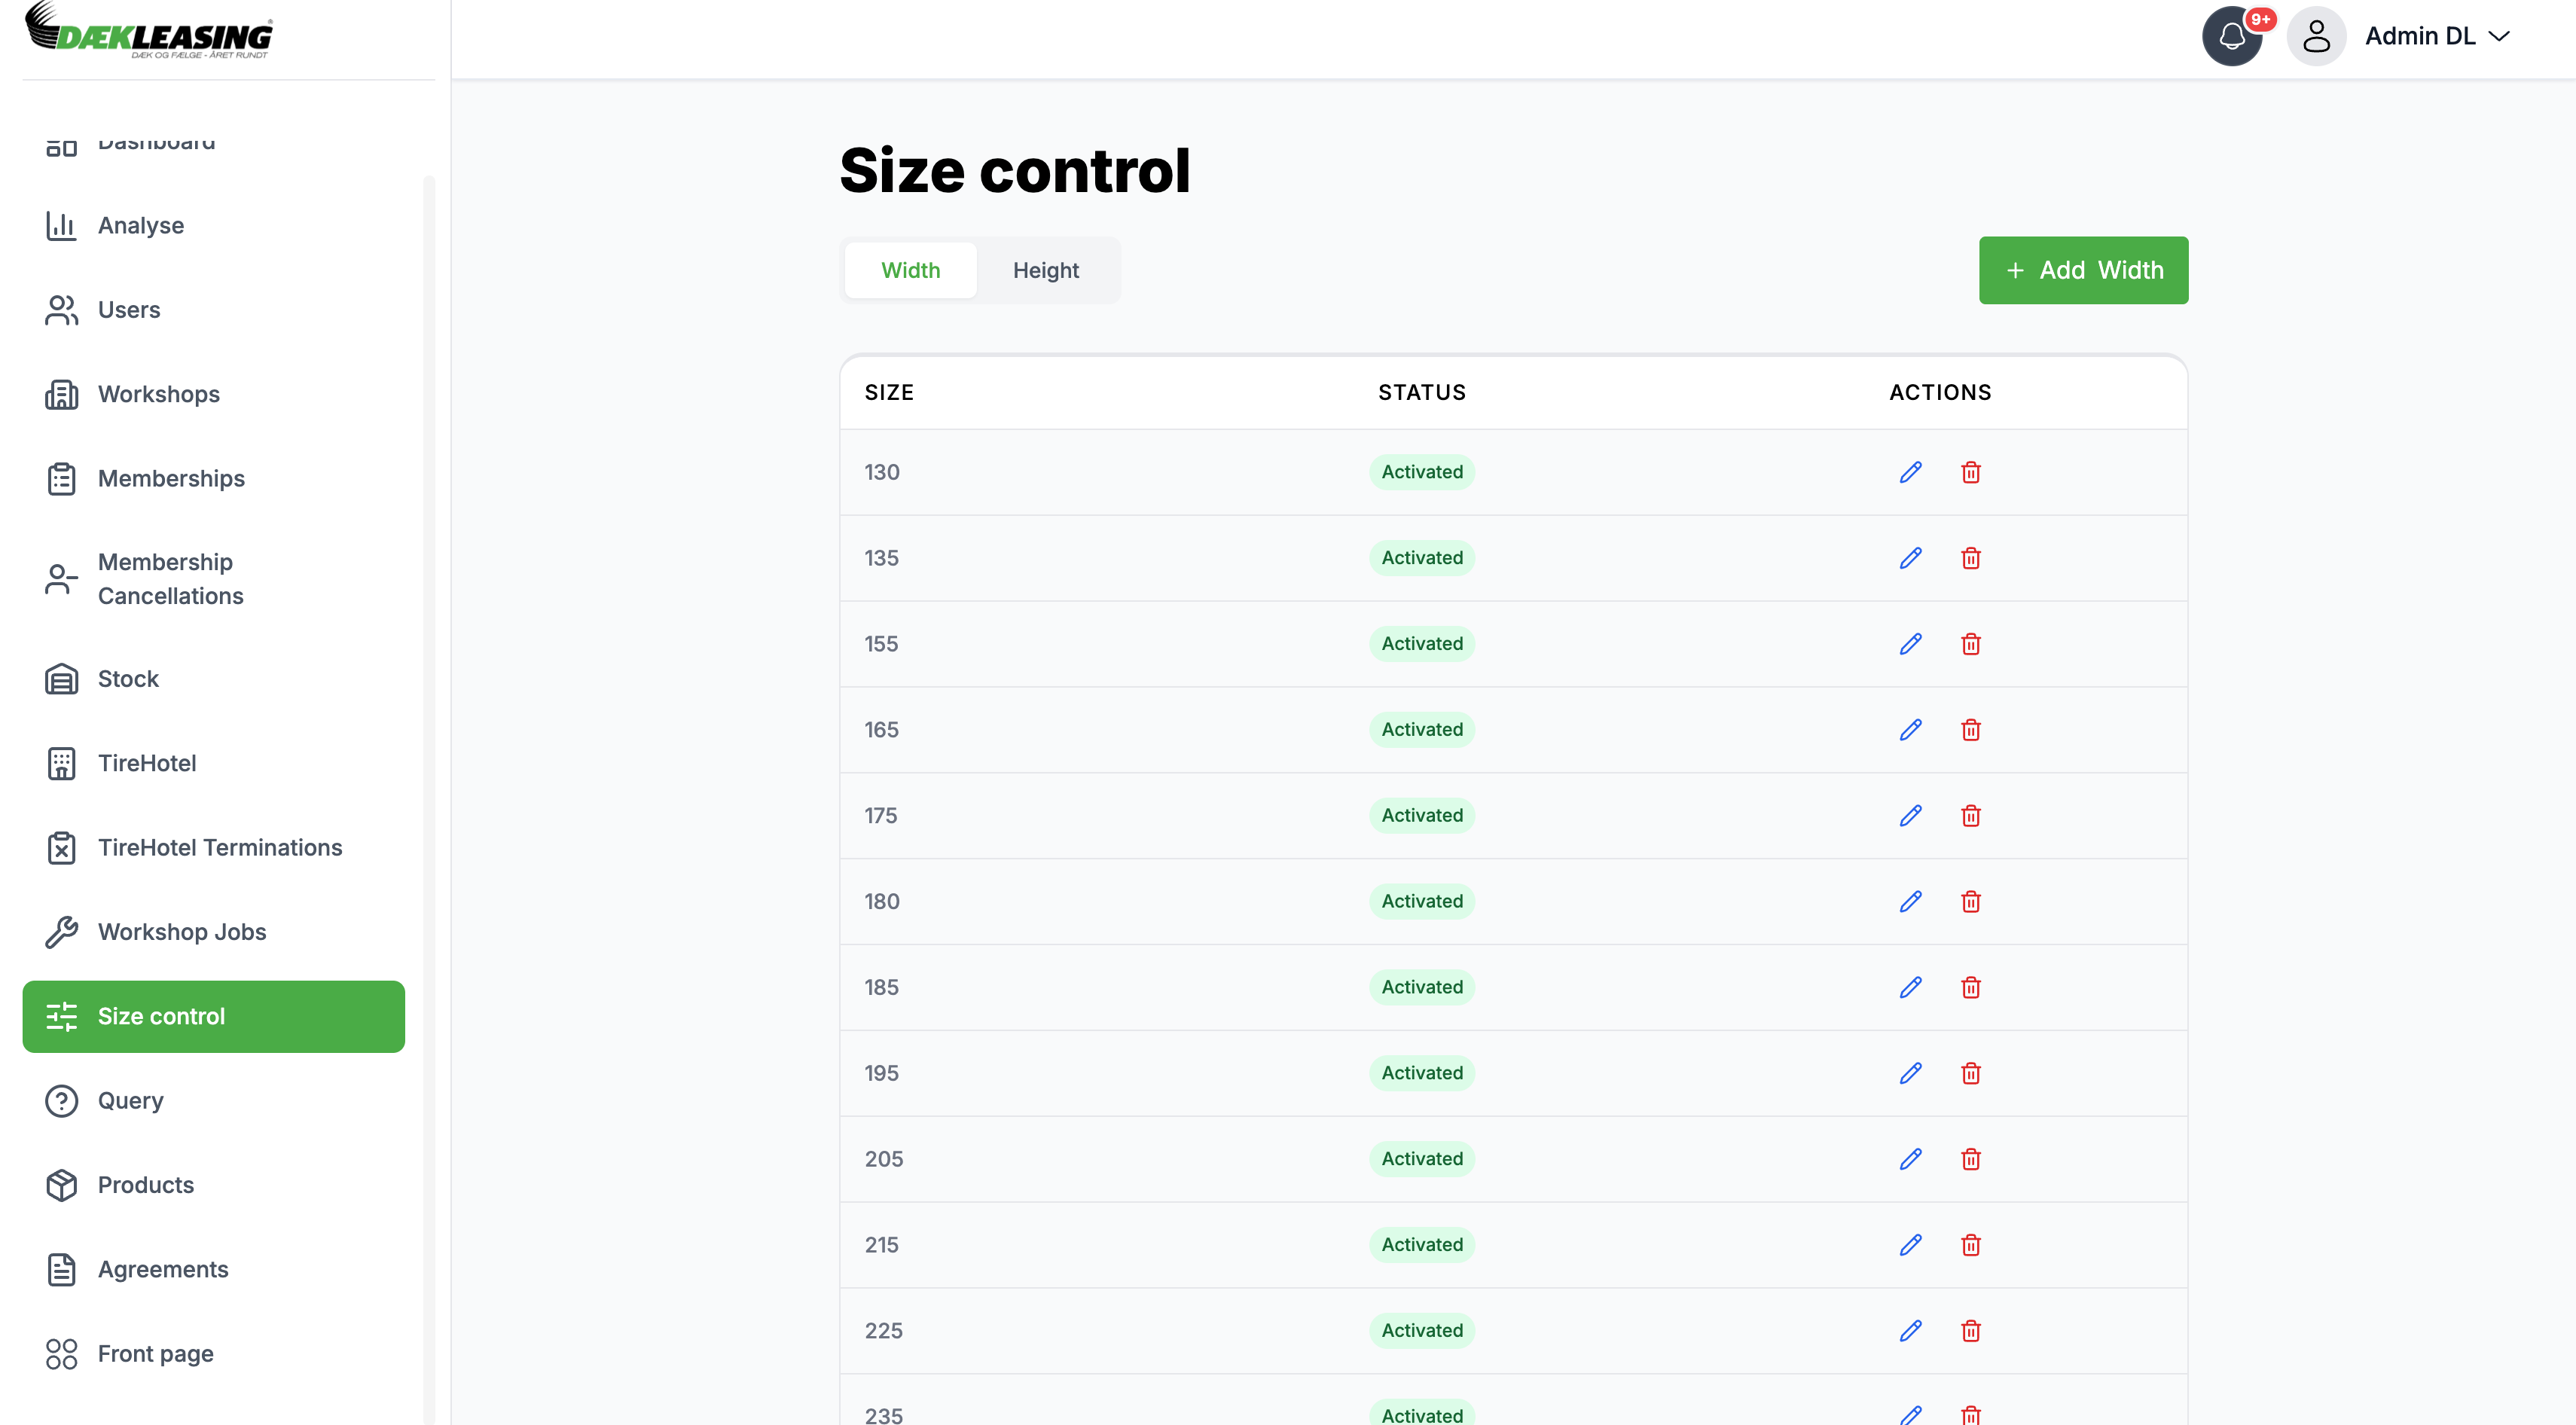Edit the size 180 row

coord(1910,902)
